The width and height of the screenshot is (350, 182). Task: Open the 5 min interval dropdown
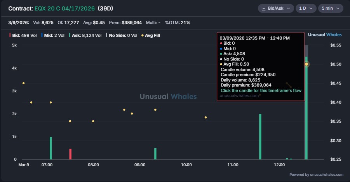click(x=331, y=8)
